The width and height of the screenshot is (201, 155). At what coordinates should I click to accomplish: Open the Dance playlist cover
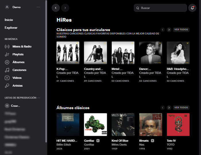(x=150, y=53)
